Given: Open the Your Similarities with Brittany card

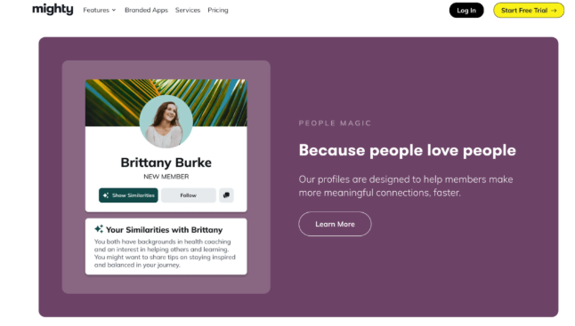Looking at the screenshot, I should pyautogui.click(x=166, y=247).
